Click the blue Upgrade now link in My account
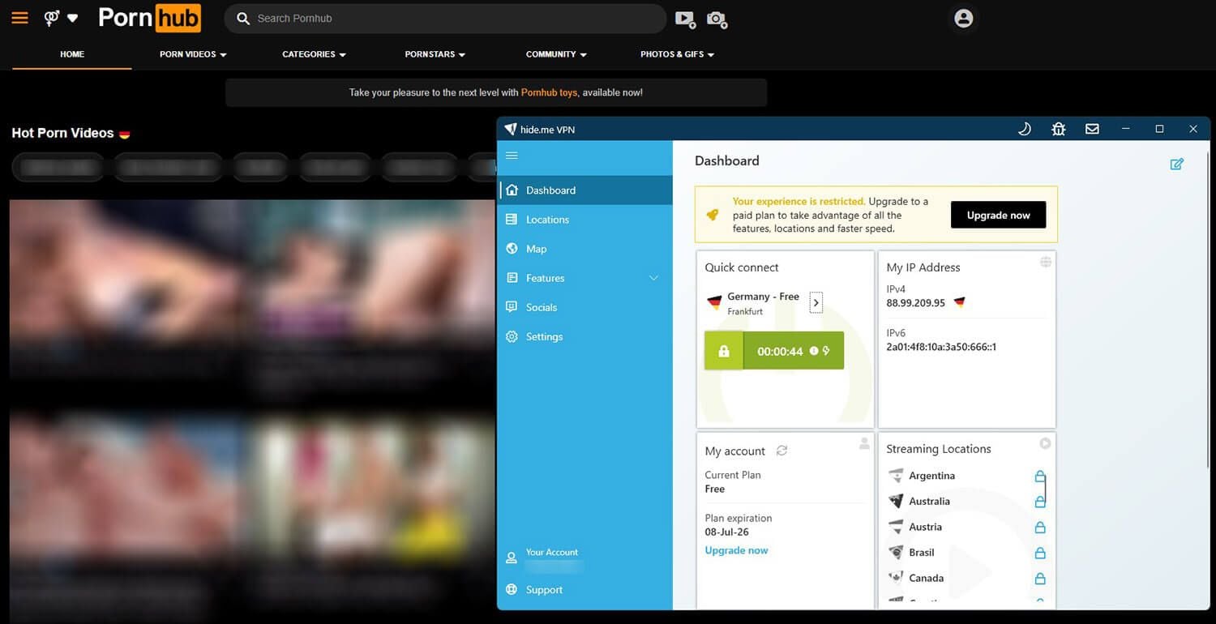 pos(736,550)
